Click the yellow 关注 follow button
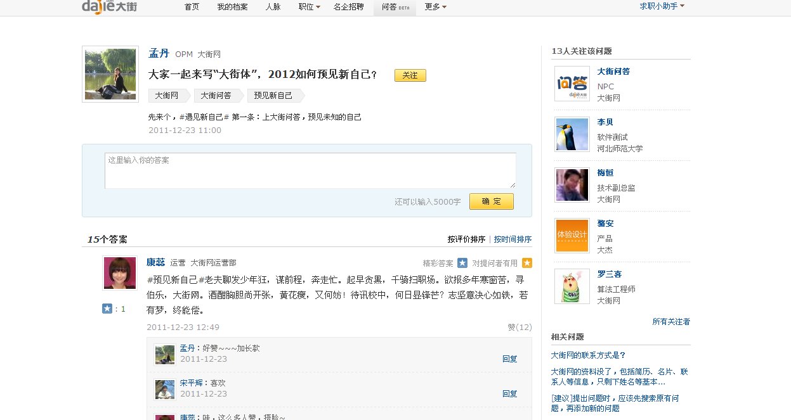This screenshot has width=791, height=420. point(410,75)
